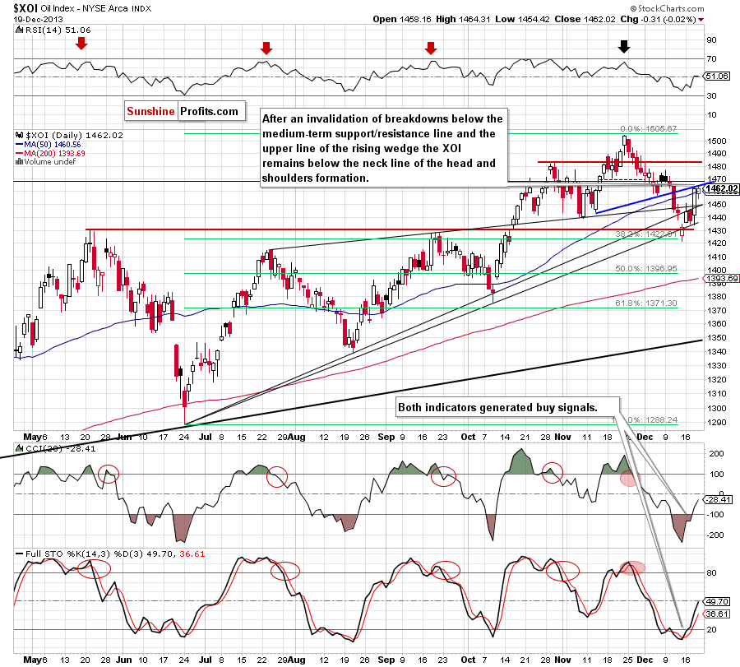The height and width of the screenshot is (667, 740).
Task: Click the black arrow above the RSI panel
Action: click(x=624, y=46)
